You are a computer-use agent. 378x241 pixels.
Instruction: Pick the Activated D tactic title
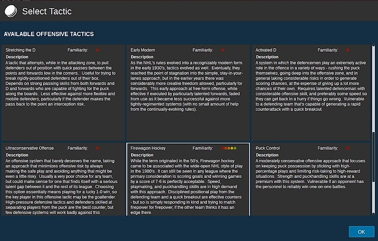coord(267,50)
